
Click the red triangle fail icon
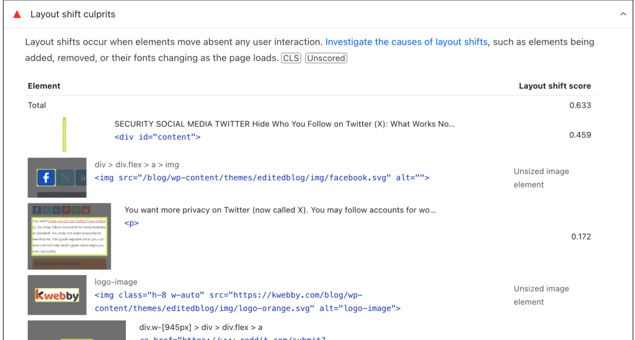click(17, 14)
